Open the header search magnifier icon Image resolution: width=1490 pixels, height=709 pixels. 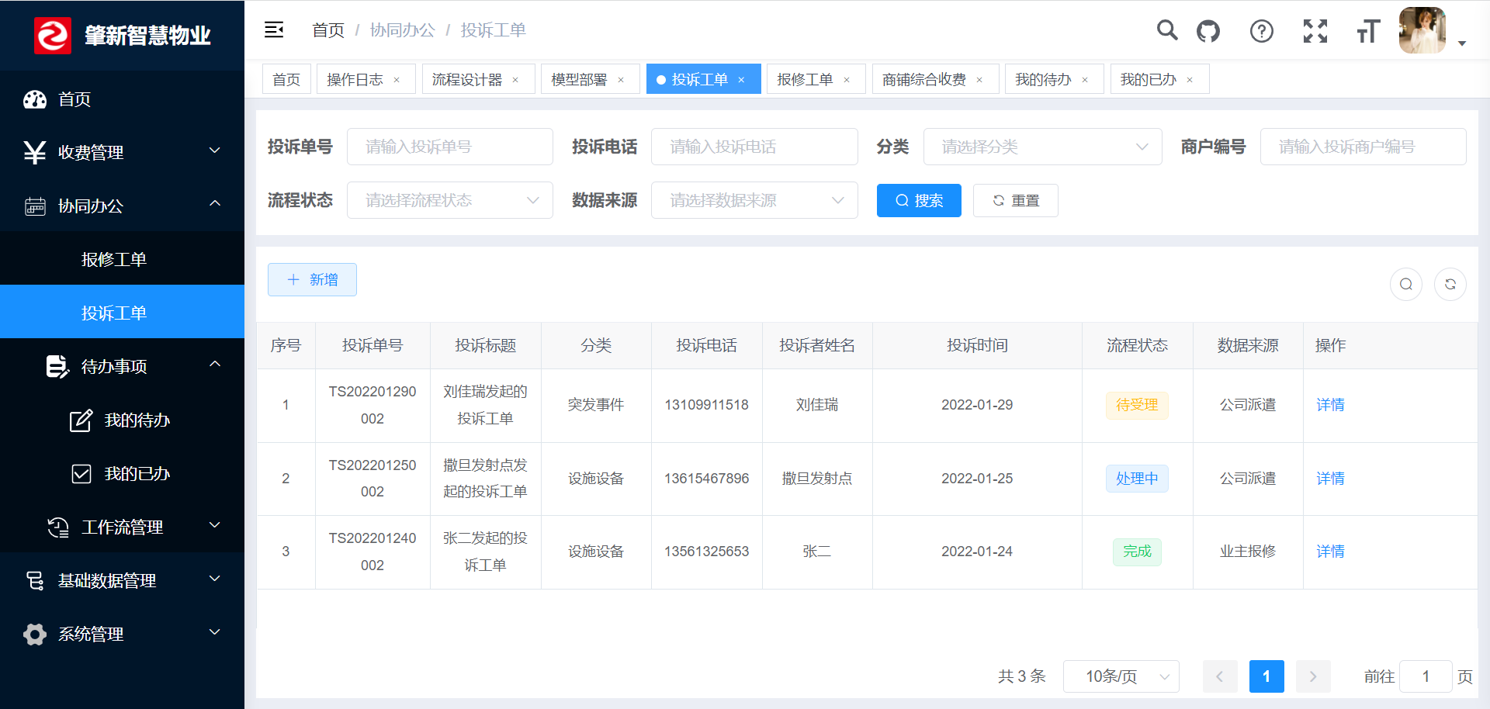click(x=1166, y=30)
